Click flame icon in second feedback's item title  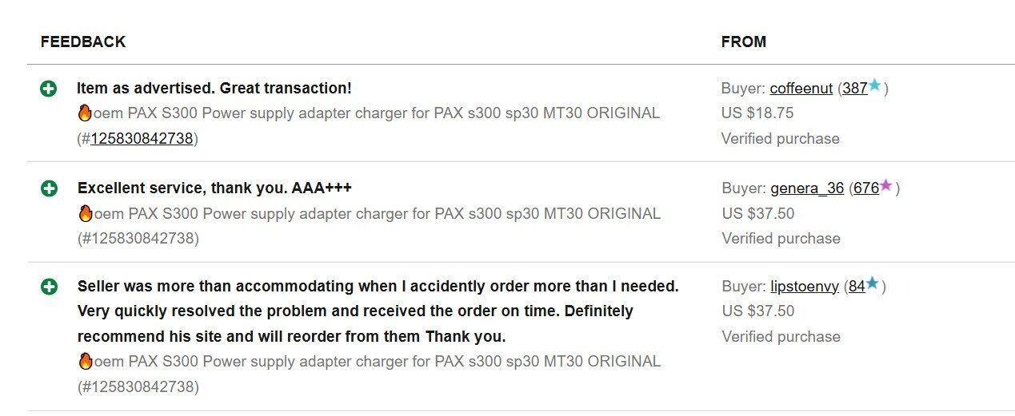pyautogui.click(x=85, y=213)
